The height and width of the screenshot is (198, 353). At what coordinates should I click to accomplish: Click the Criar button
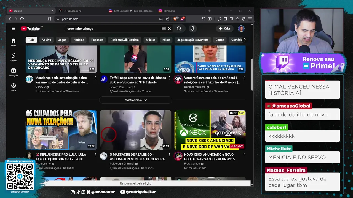pos(224,29)
